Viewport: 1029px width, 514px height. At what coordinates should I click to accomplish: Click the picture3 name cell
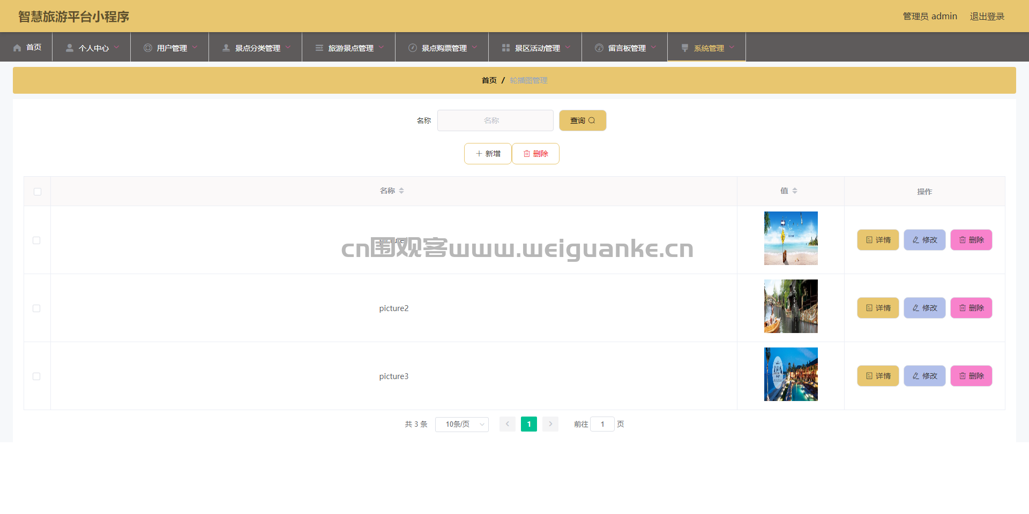click(x=394, y=376)
